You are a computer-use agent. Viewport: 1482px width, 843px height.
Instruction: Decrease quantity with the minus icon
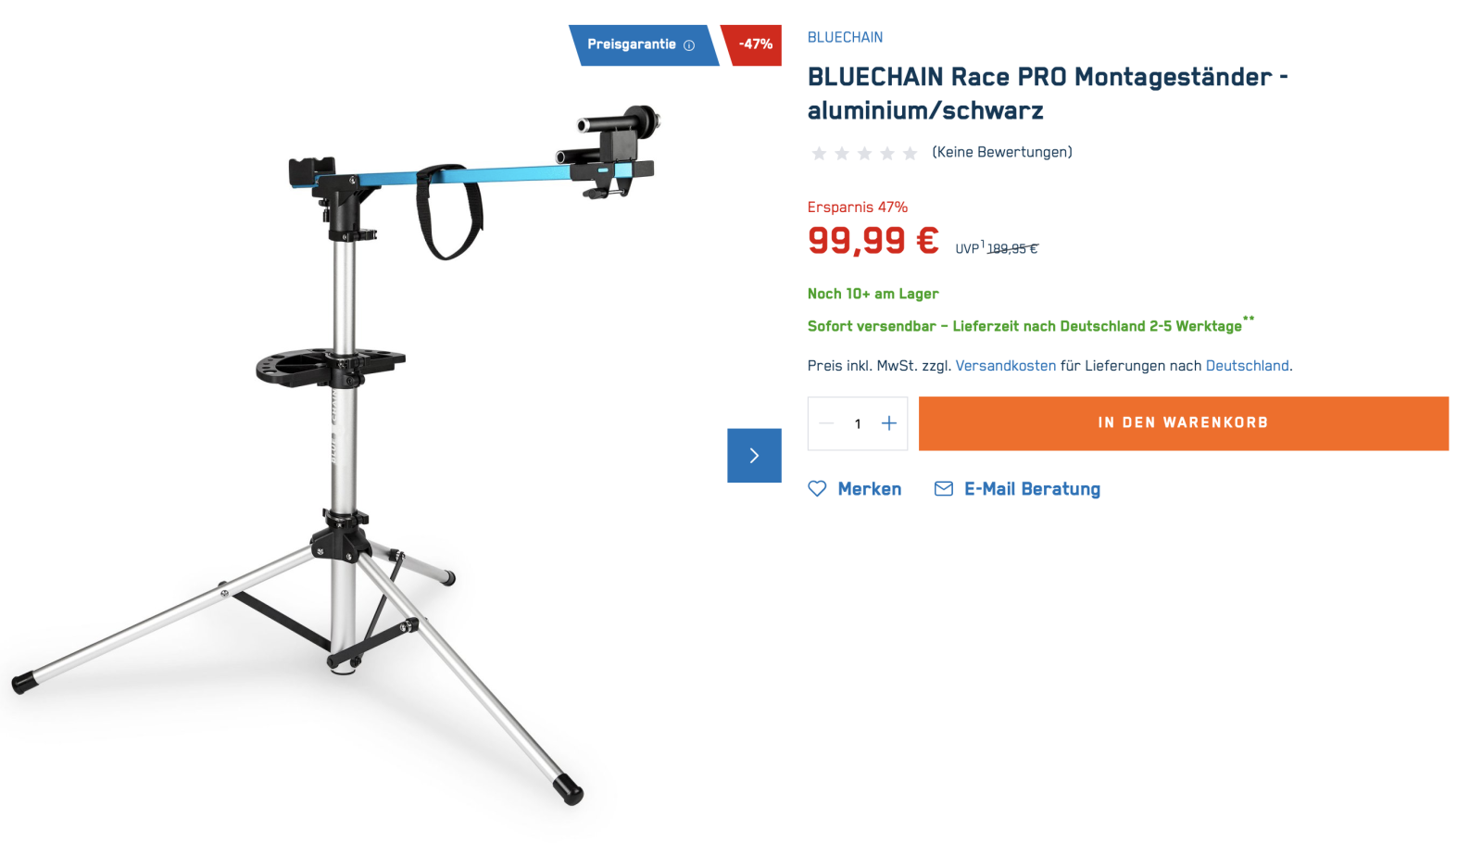pos(826,423)
